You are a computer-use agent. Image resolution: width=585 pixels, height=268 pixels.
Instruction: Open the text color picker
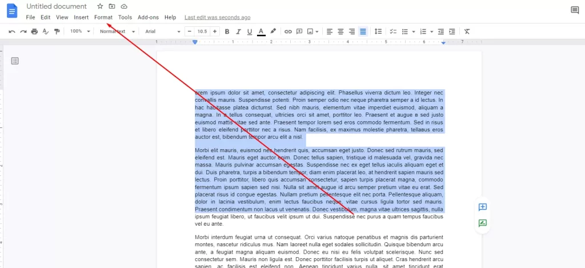261,32
